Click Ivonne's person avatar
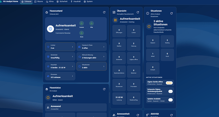The width and height of the screenshot is (219, 117). coord(82,23)
